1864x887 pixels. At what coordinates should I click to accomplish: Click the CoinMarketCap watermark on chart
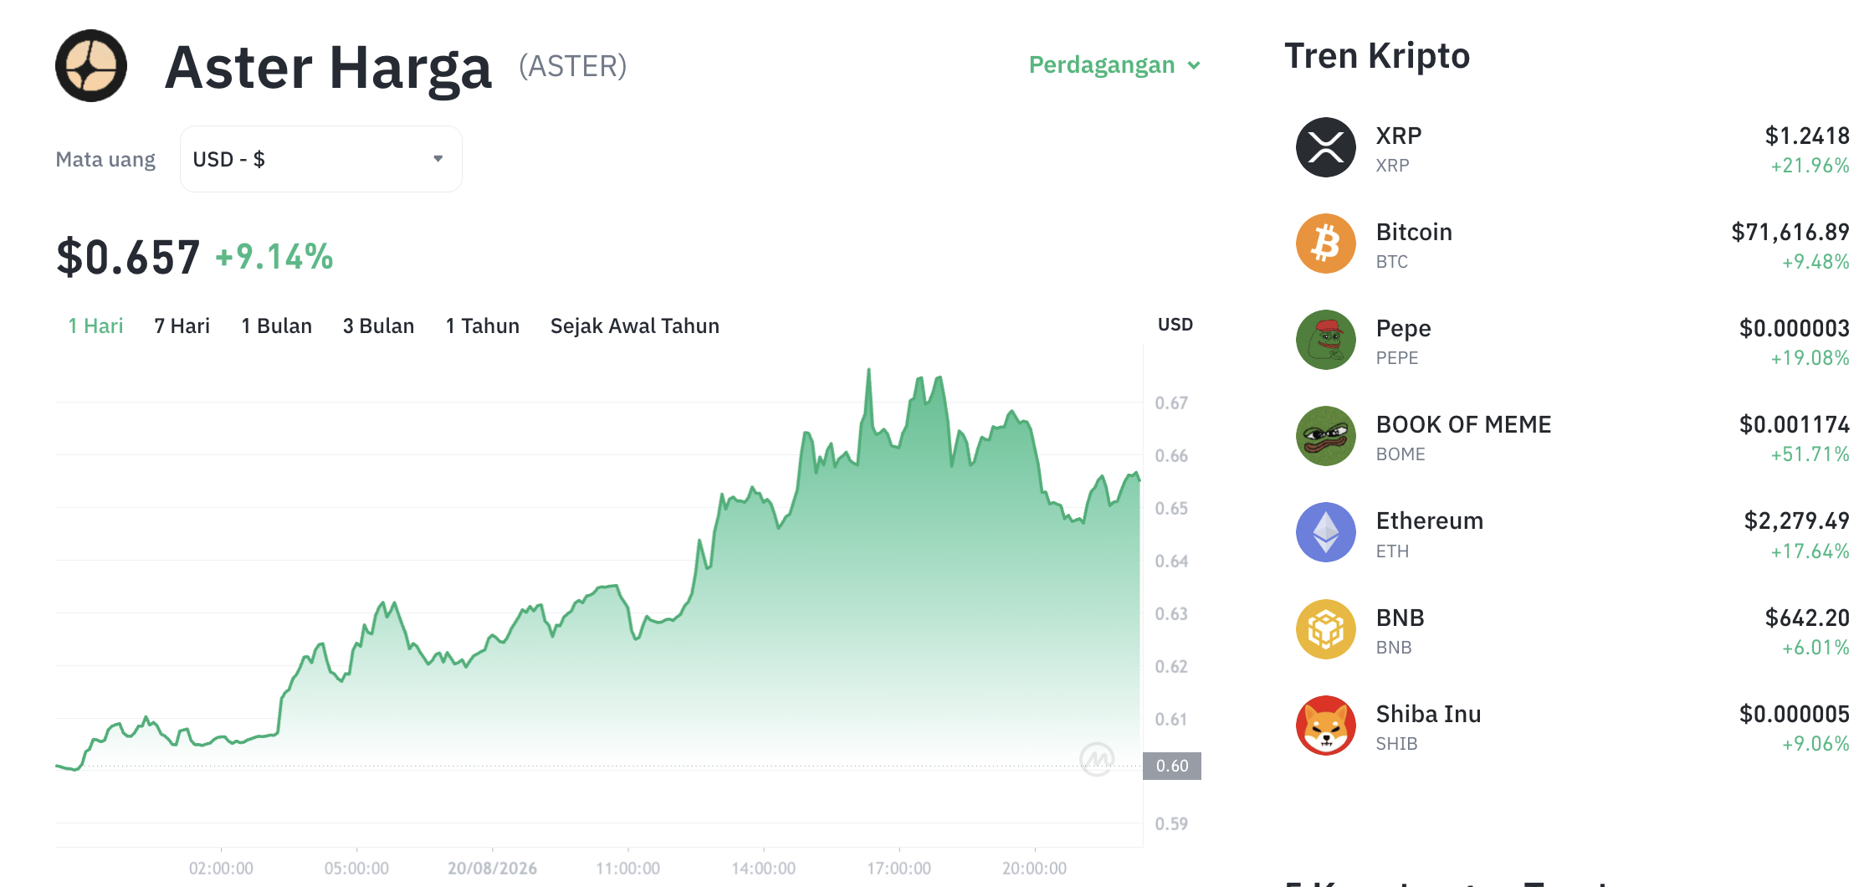tap(1096, 759)
